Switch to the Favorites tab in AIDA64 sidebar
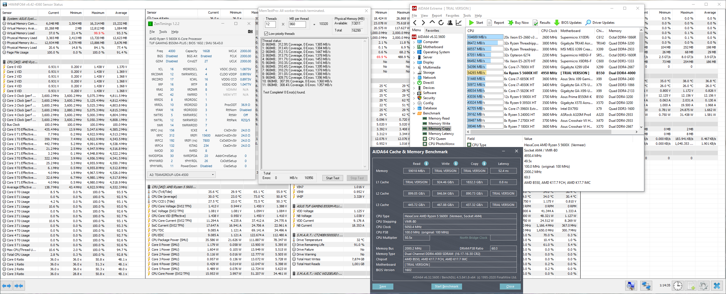This screenshot has width=726, height=294. pos(432,31)
